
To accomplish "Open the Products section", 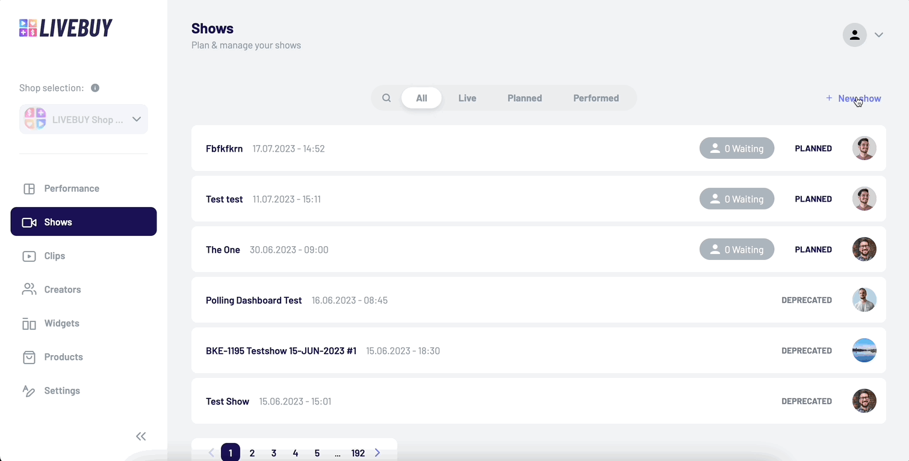I will click(63, 357).
